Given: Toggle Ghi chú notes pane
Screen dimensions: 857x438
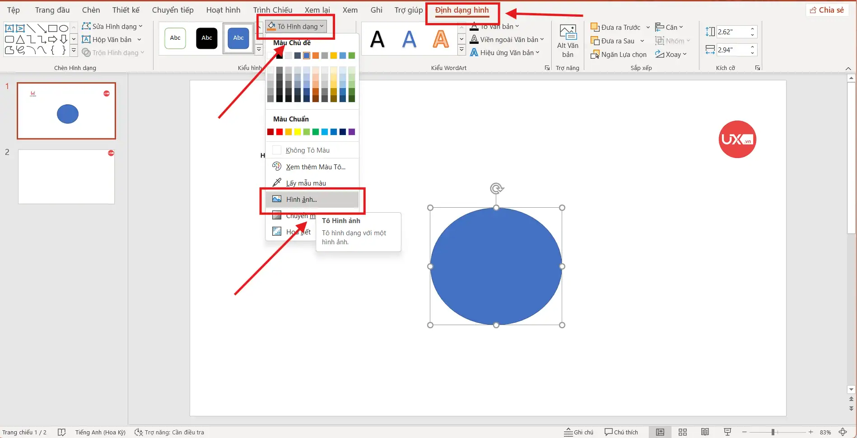Looking at the screenshot, I should pyautogui.click(x=578, y=432).
